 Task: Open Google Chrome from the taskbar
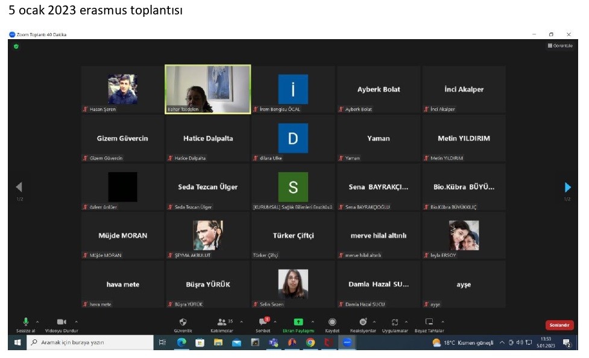click(310, 342)
